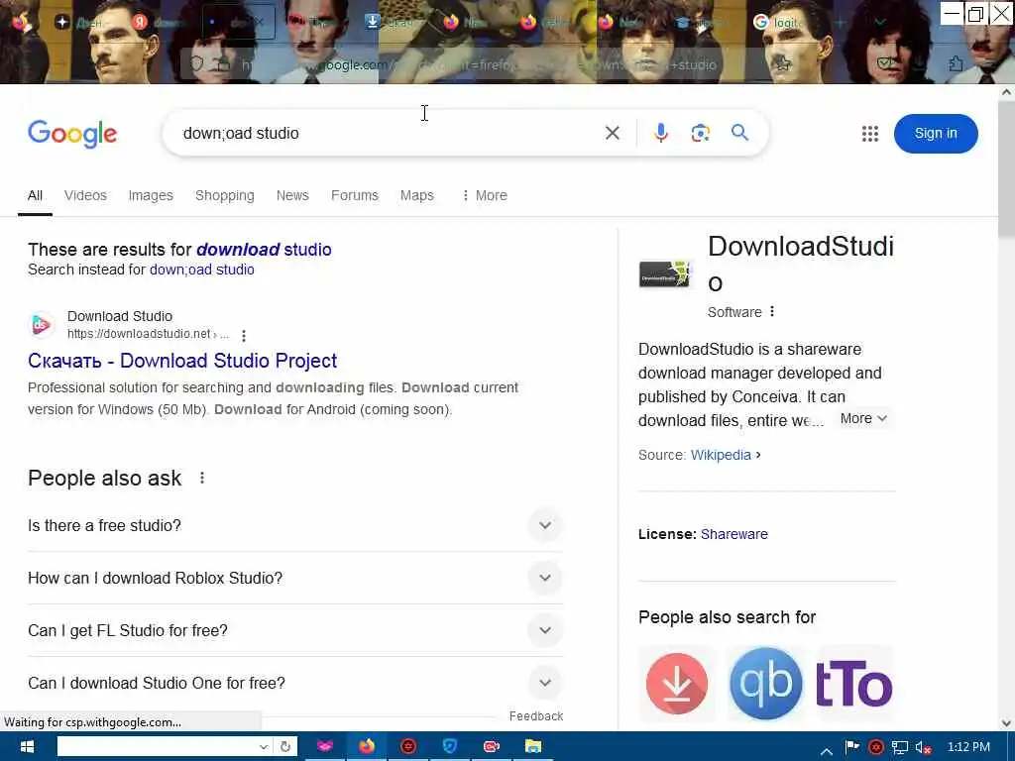Open the volume muted tray icon
This screenshot has width=1015, height=761.
click(x=923, y=747)
